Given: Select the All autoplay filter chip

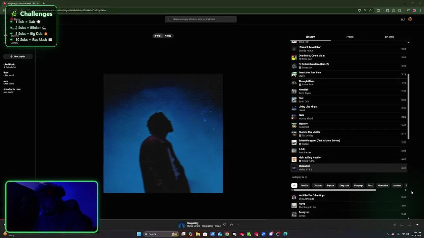Looking at the screenshot, I should (x=294, y=185).
